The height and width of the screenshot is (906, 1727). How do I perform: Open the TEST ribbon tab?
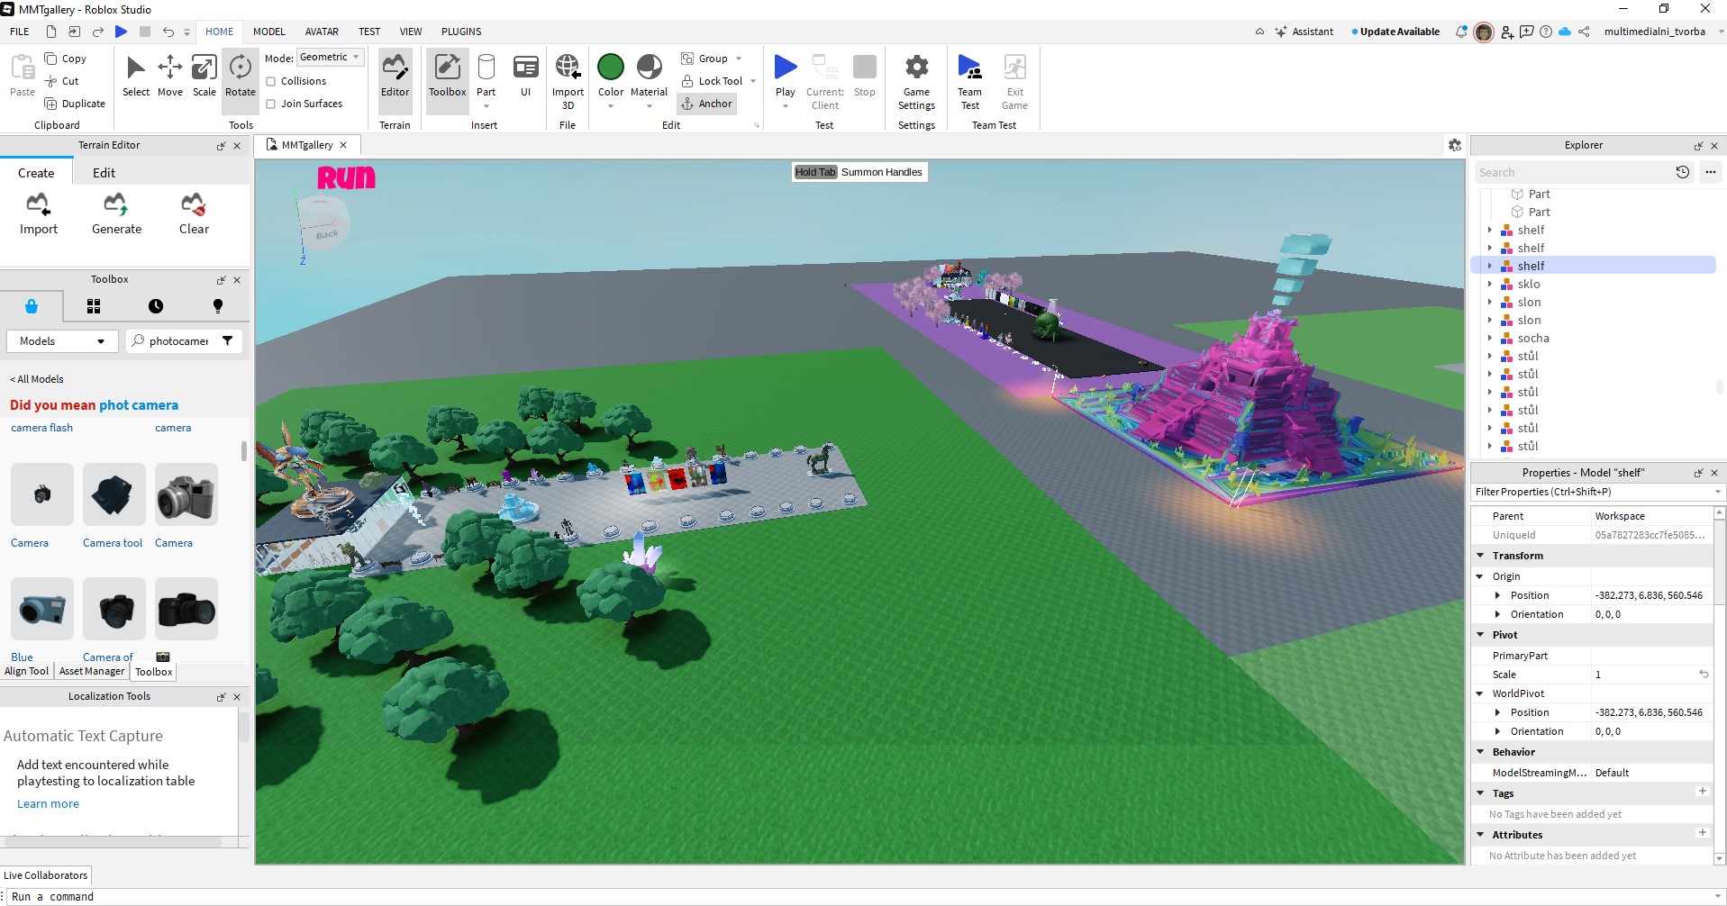pyautogui.click(x=369, y=32)
